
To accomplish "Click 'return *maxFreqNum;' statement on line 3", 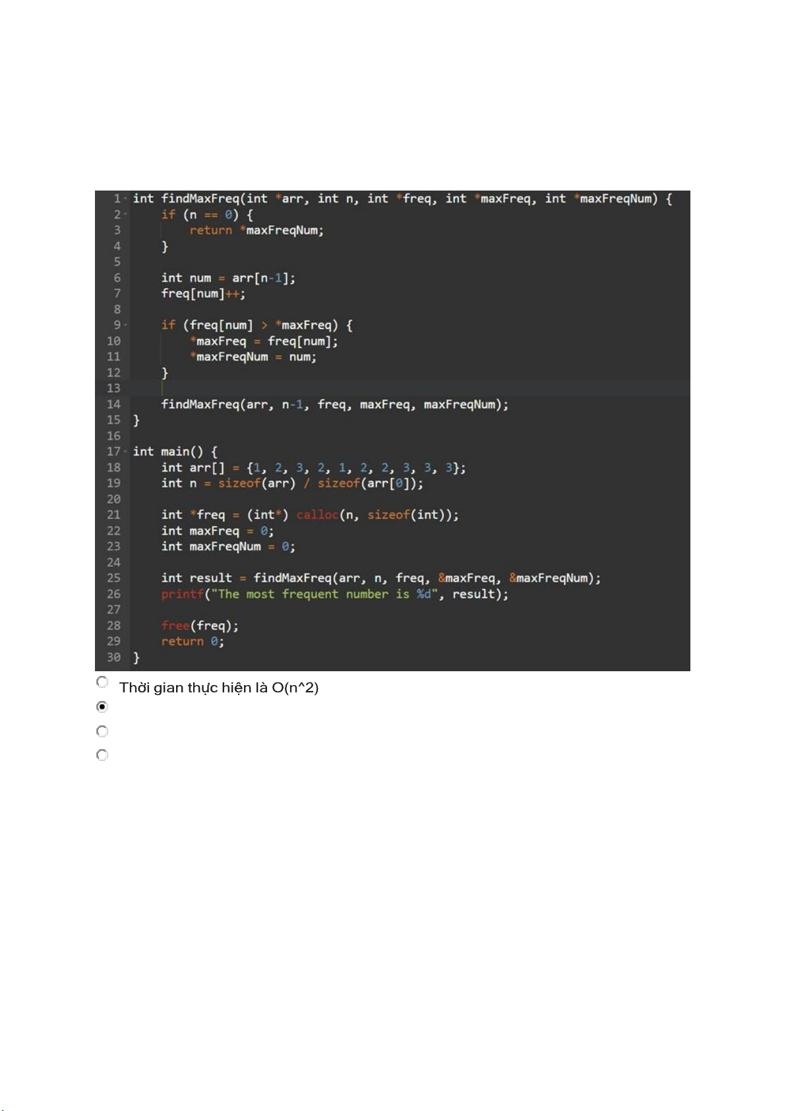I will tap(256, 230).
